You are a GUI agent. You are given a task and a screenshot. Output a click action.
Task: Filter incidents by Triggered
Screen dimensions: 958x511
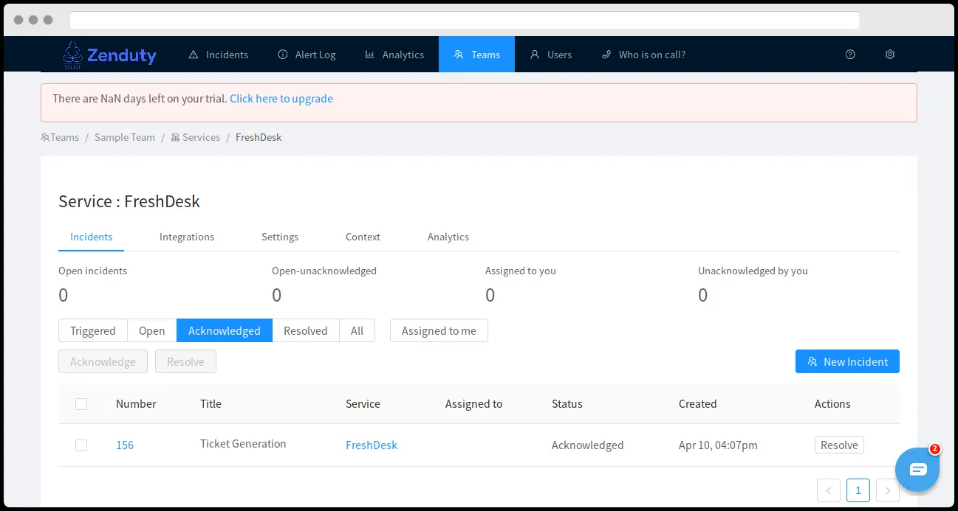point(93,330)
